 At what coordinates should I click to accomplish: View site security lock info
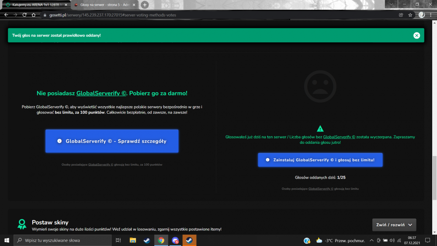(45, 15)
